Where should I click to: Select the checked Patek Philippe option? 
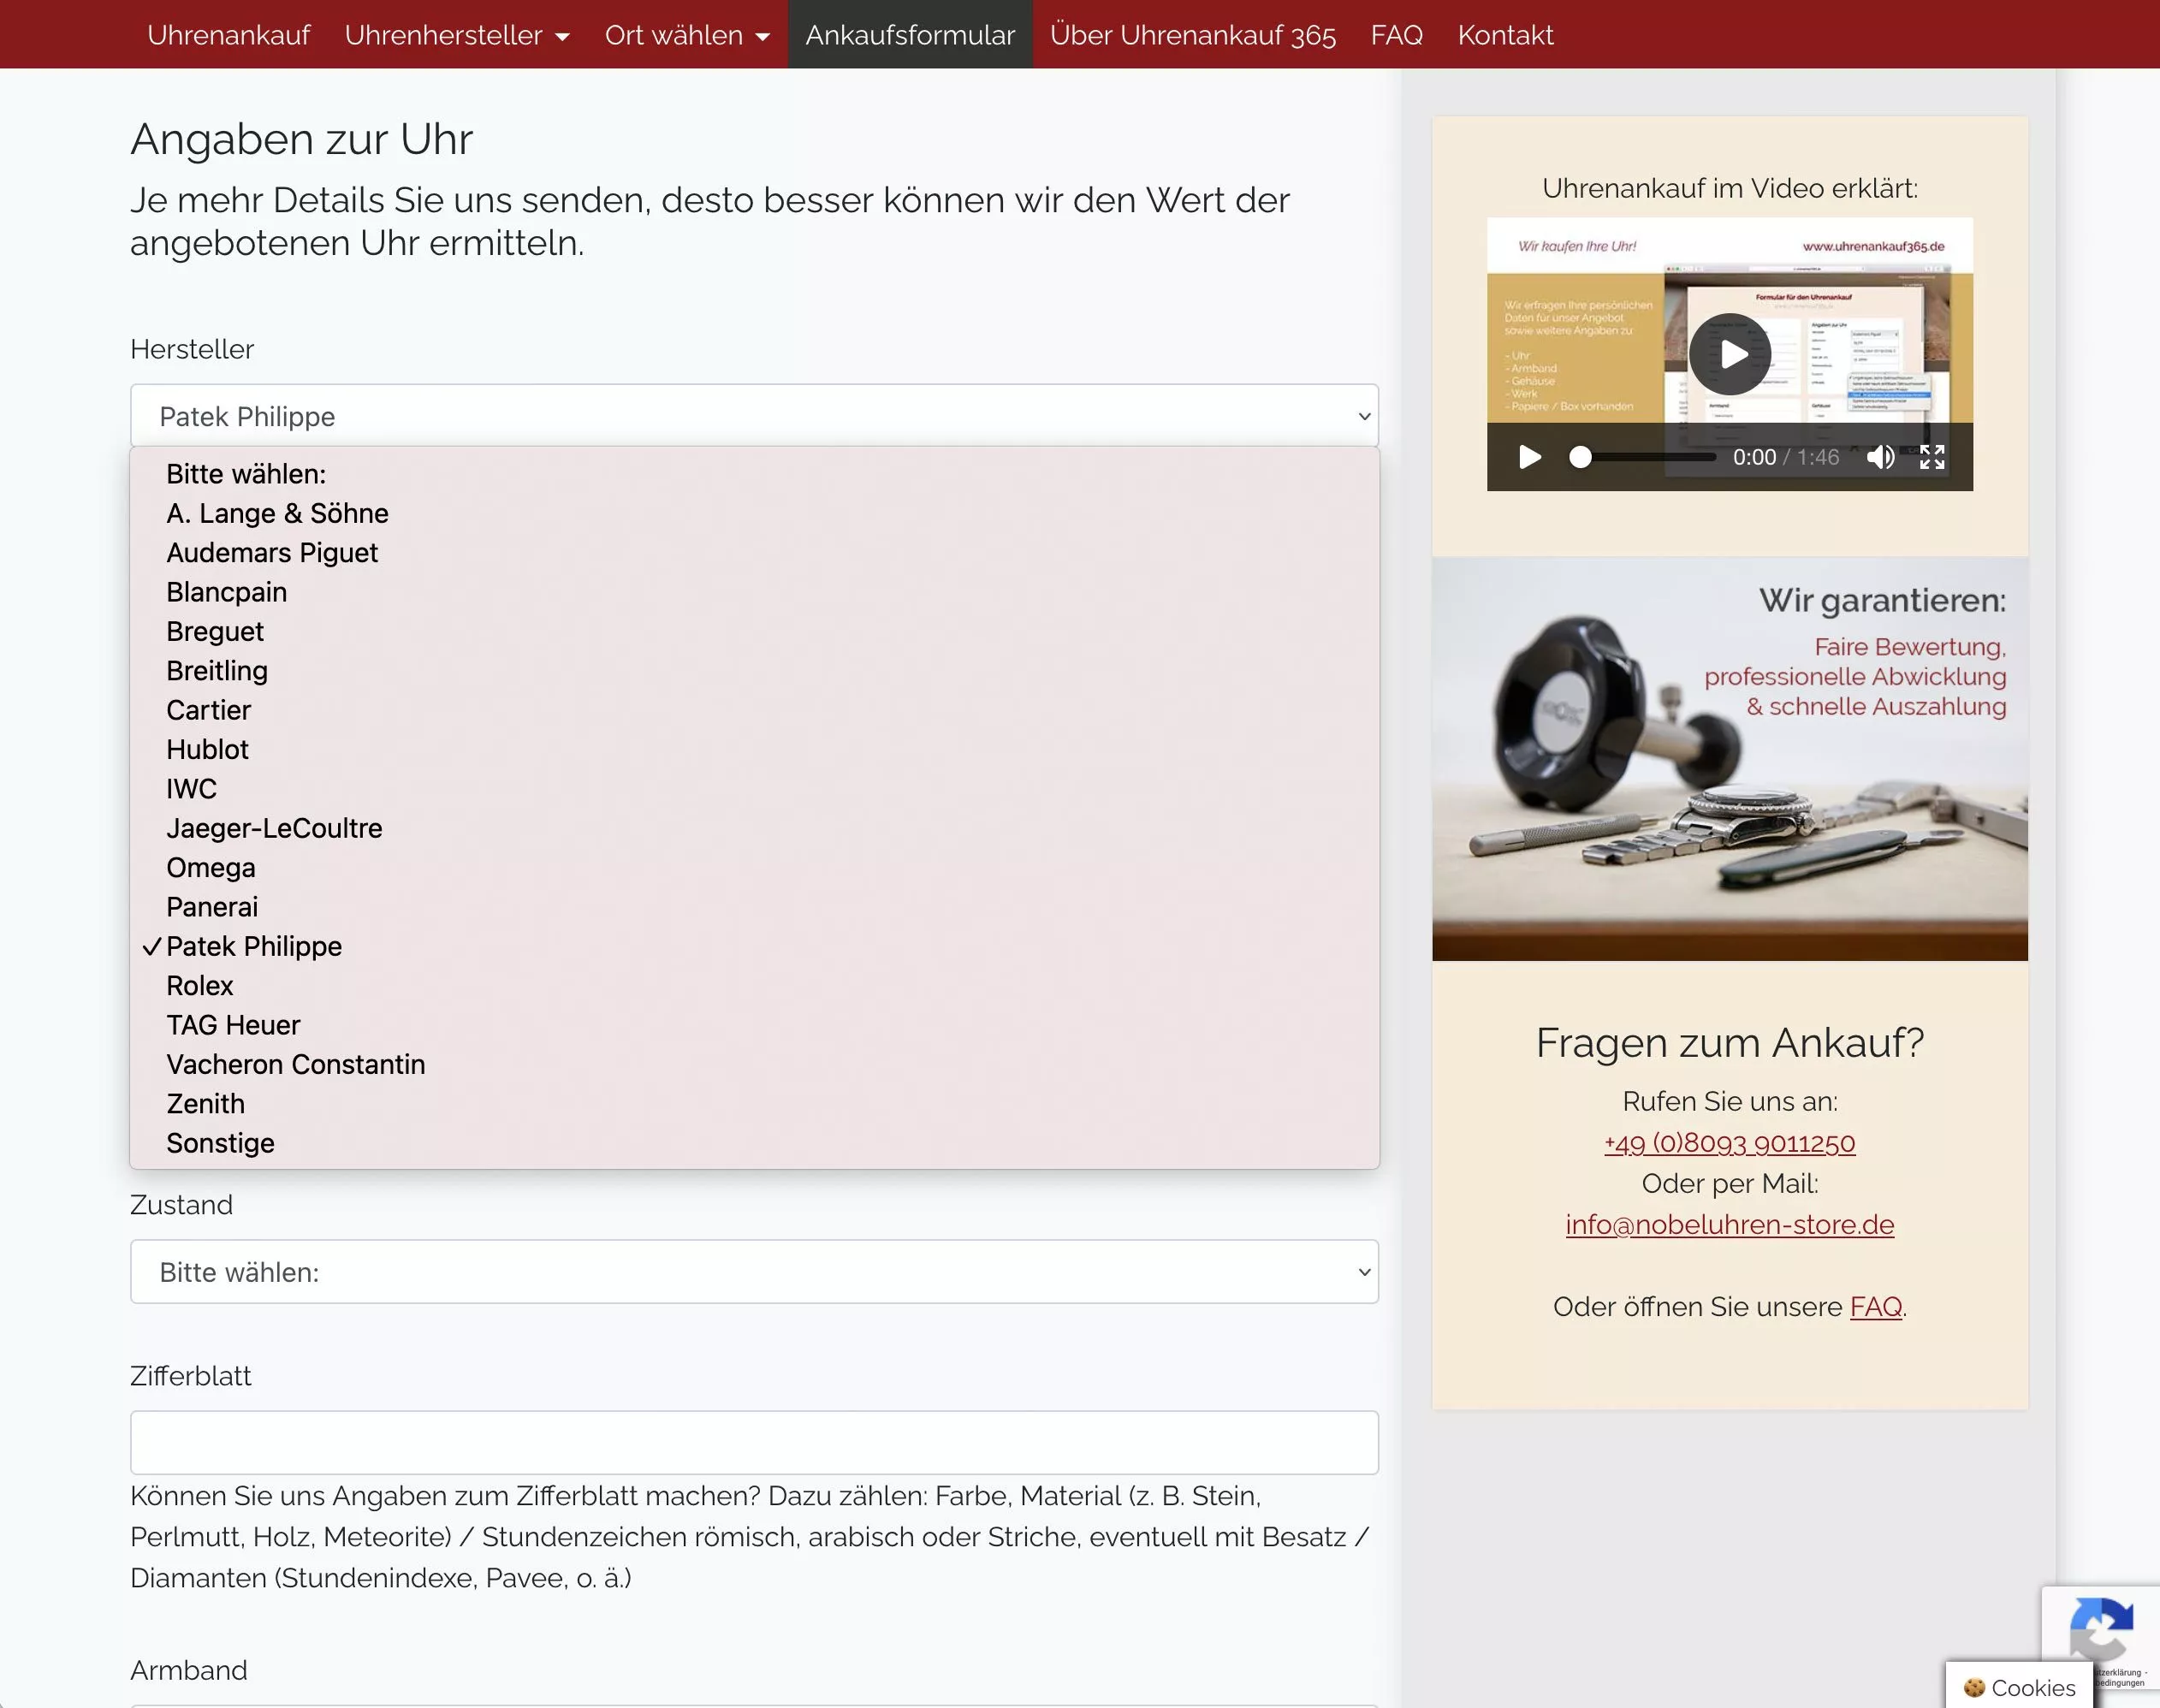(x=254, y=946)
